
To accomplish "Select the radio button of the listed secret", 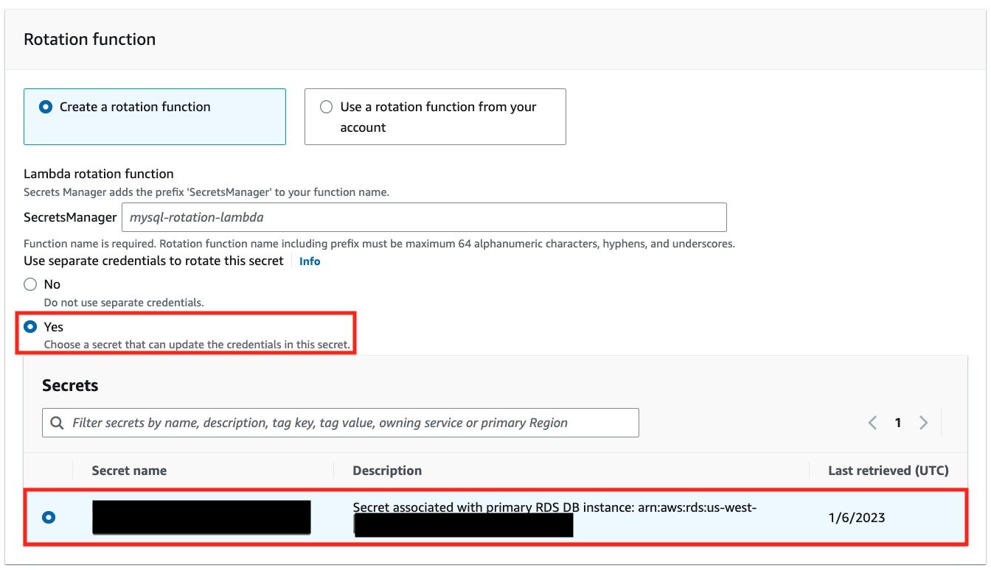I will [49, 517].
